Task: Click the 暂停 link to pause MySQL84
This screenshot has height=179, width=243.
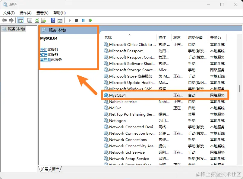Action: pyautogui.click(x=44, y=54)
